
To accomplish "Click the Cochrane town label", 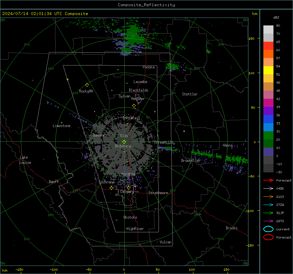I will pos(106,182).
